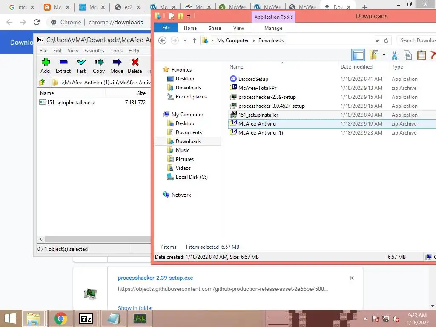436x327 pixels.
Task: Click the Paste clipboard icon in Explorer
Action: 421,55
